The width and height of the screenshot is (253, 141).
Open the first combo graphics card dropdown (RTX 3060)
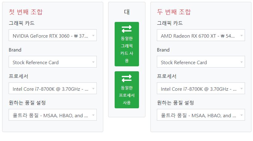pos(53,35)
